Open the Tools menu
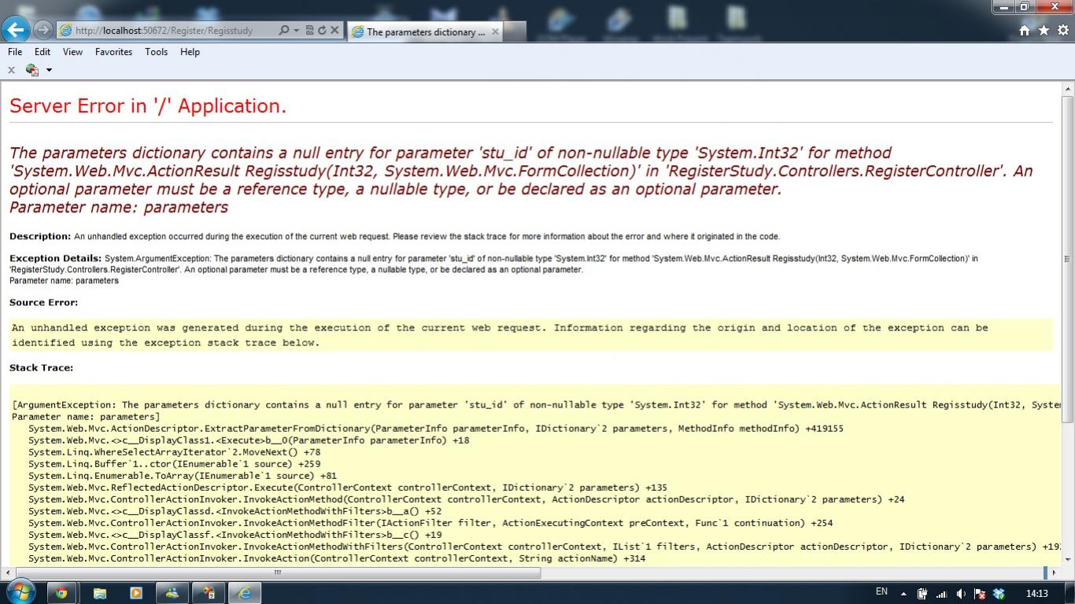 156,52
